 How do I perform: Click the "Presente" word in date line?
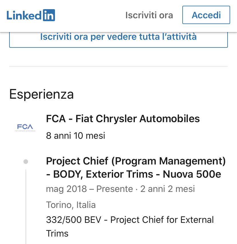114,189
